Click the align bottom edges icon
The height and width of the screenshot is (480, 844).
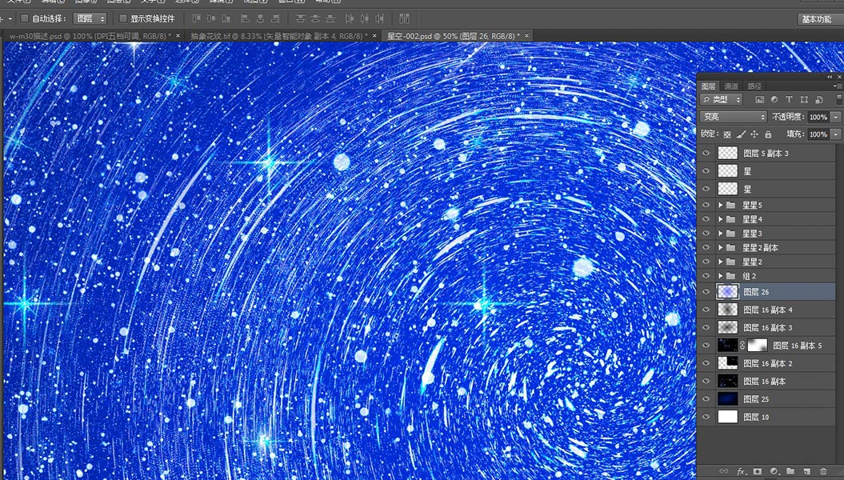click(x=226, y=19)
